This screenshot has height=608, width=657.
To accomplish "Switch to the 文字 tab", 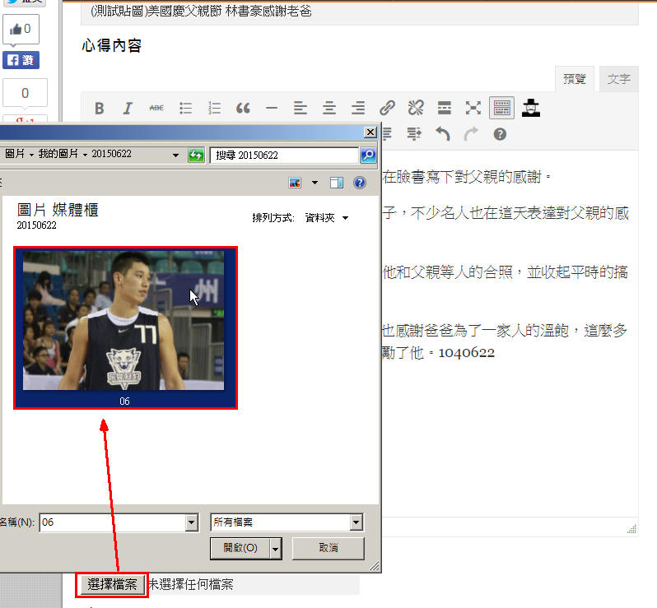I will (618, 79).
